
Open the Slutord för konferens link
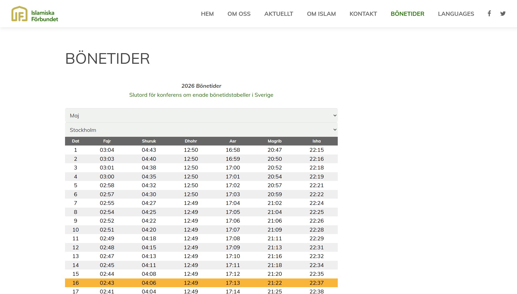click(201, 95)
